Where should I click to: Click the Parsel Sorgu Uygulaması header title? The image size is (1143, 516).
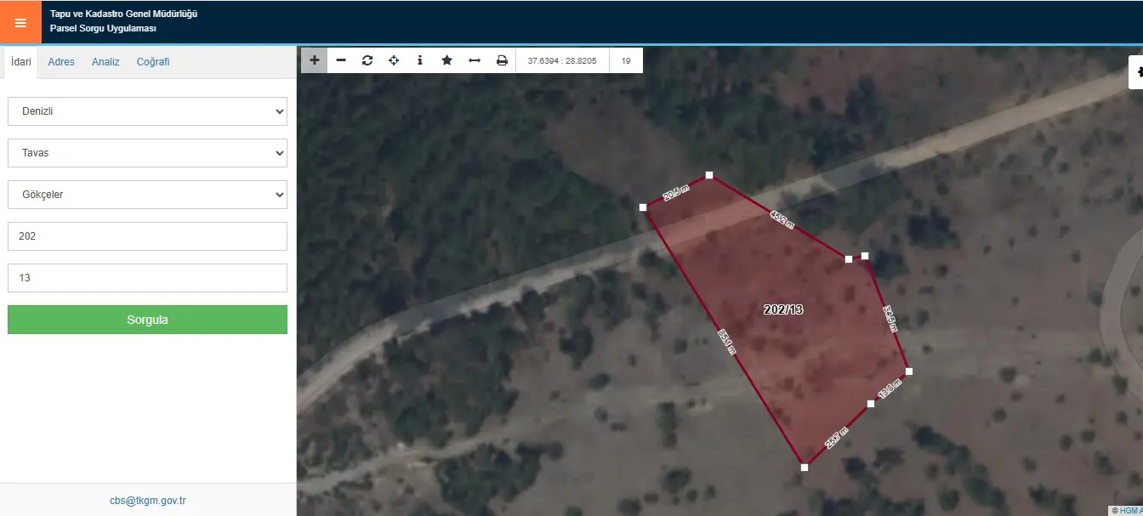[x=103, y=29]
